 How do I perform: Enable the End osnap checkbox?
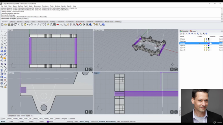[2, 119]
